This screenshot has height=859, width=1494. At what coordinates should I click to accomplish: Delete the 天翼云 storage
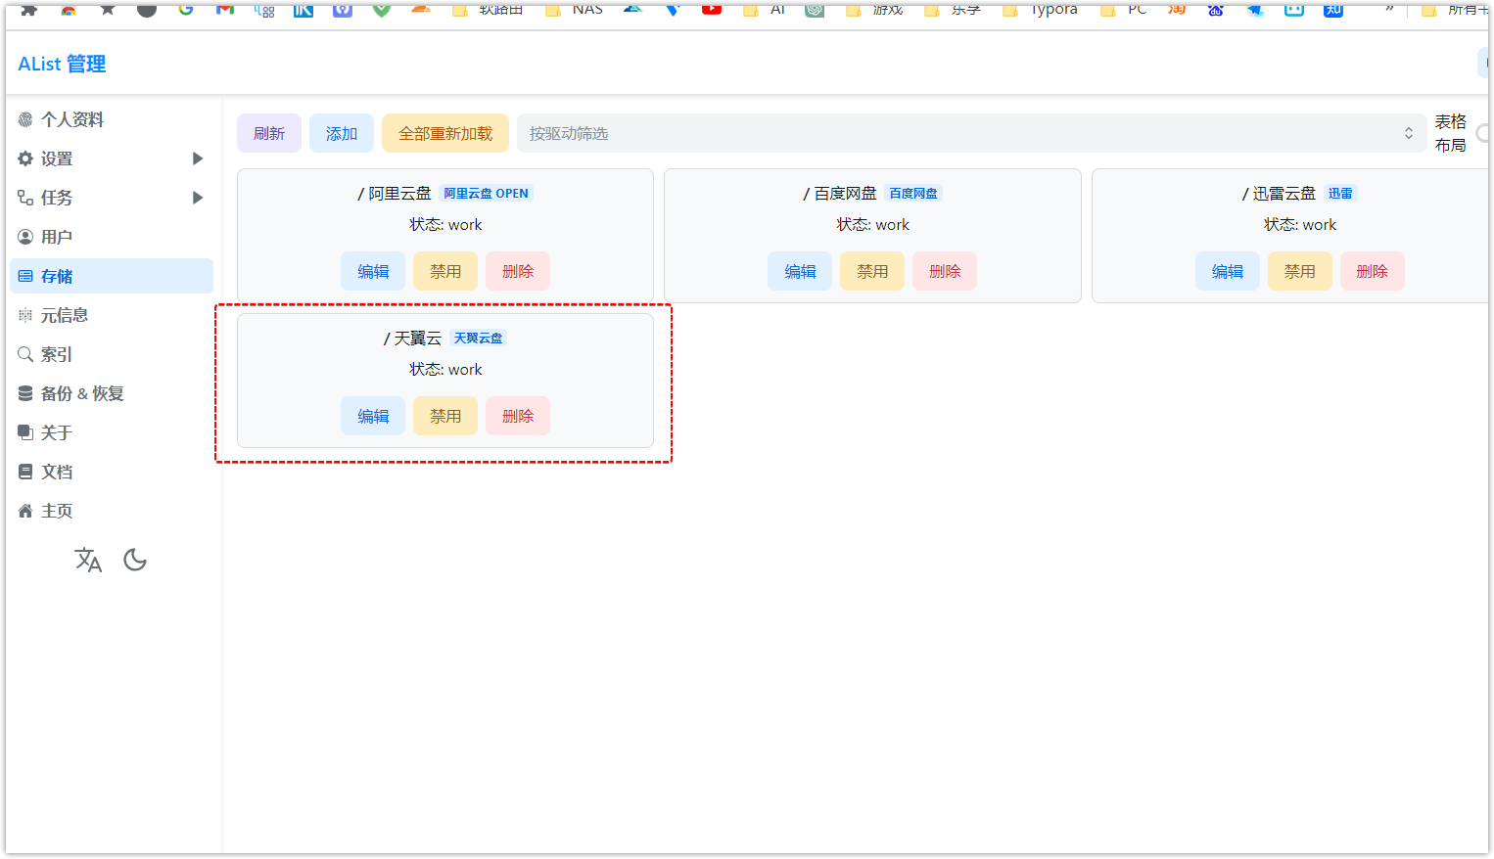(518, 416)
